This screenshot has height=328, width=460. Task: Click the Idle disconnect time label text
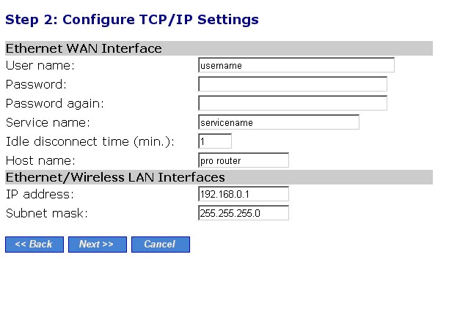coord(90,142)
